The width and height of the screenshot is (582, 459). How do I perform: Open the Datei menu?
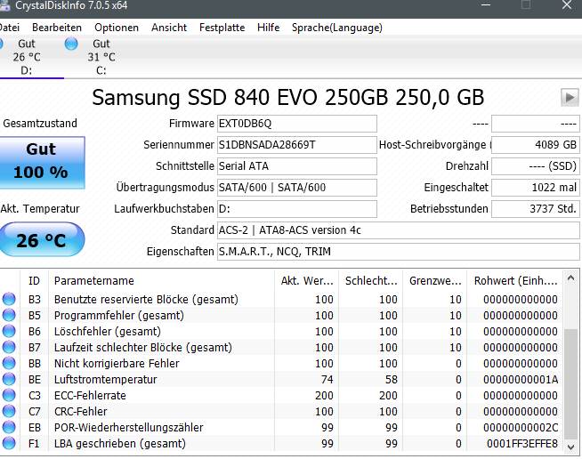point(9,28)
